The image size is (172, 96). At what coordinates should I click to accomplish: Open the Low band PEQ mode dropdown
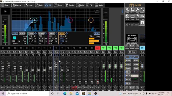point(32,36)
